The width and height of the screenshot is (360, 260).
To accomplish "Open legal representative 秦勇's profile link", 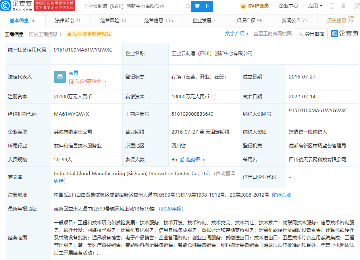I will 73,73.
